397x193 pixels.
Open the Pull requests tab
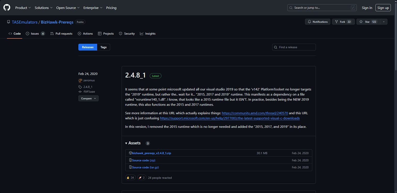point(61,33)
